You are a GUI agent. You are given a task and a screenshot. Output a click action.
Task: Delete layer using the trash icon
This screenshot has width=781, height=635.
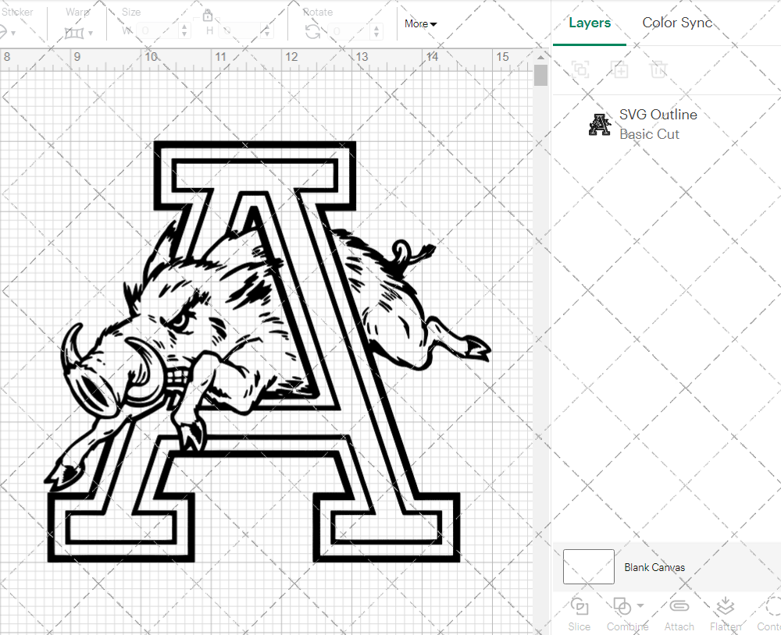tap(658, 69)
